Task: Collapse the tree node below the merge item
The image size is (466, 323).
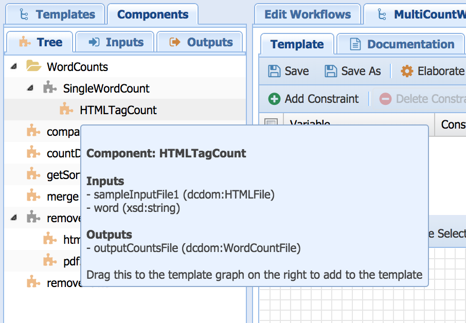Action: (x=13, y=218)
